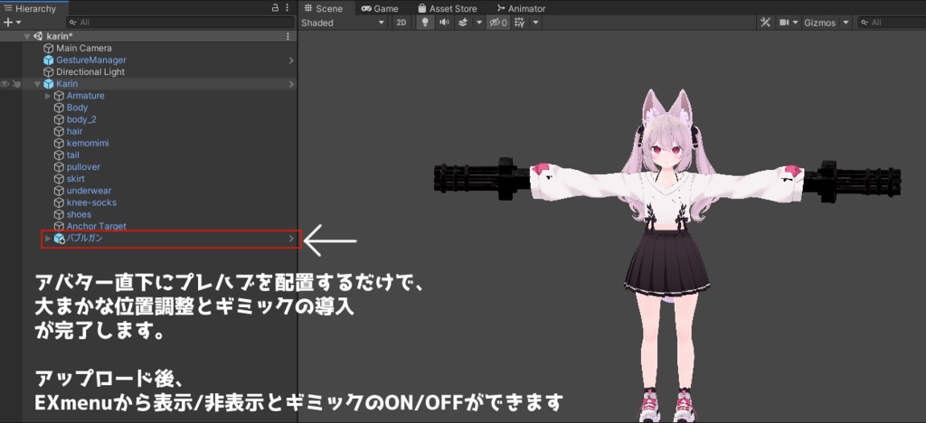This screenshot has height=423, width=926.
Task: Expand the Armature object
Action: pos(48,96)
